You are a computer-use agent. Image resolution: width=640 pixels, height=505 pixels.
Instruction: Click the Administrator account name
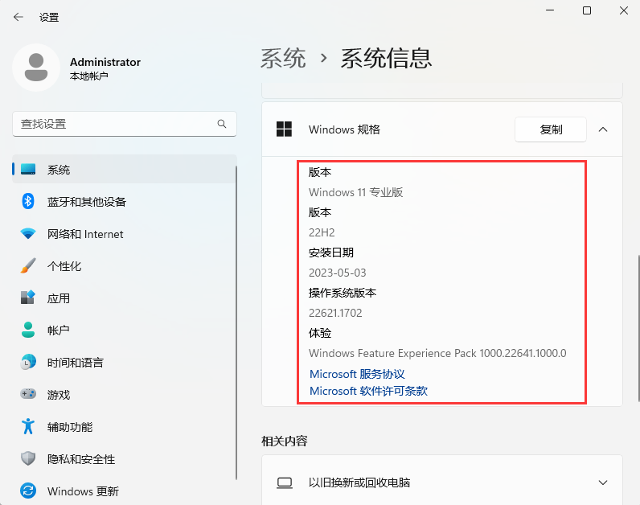105,62
